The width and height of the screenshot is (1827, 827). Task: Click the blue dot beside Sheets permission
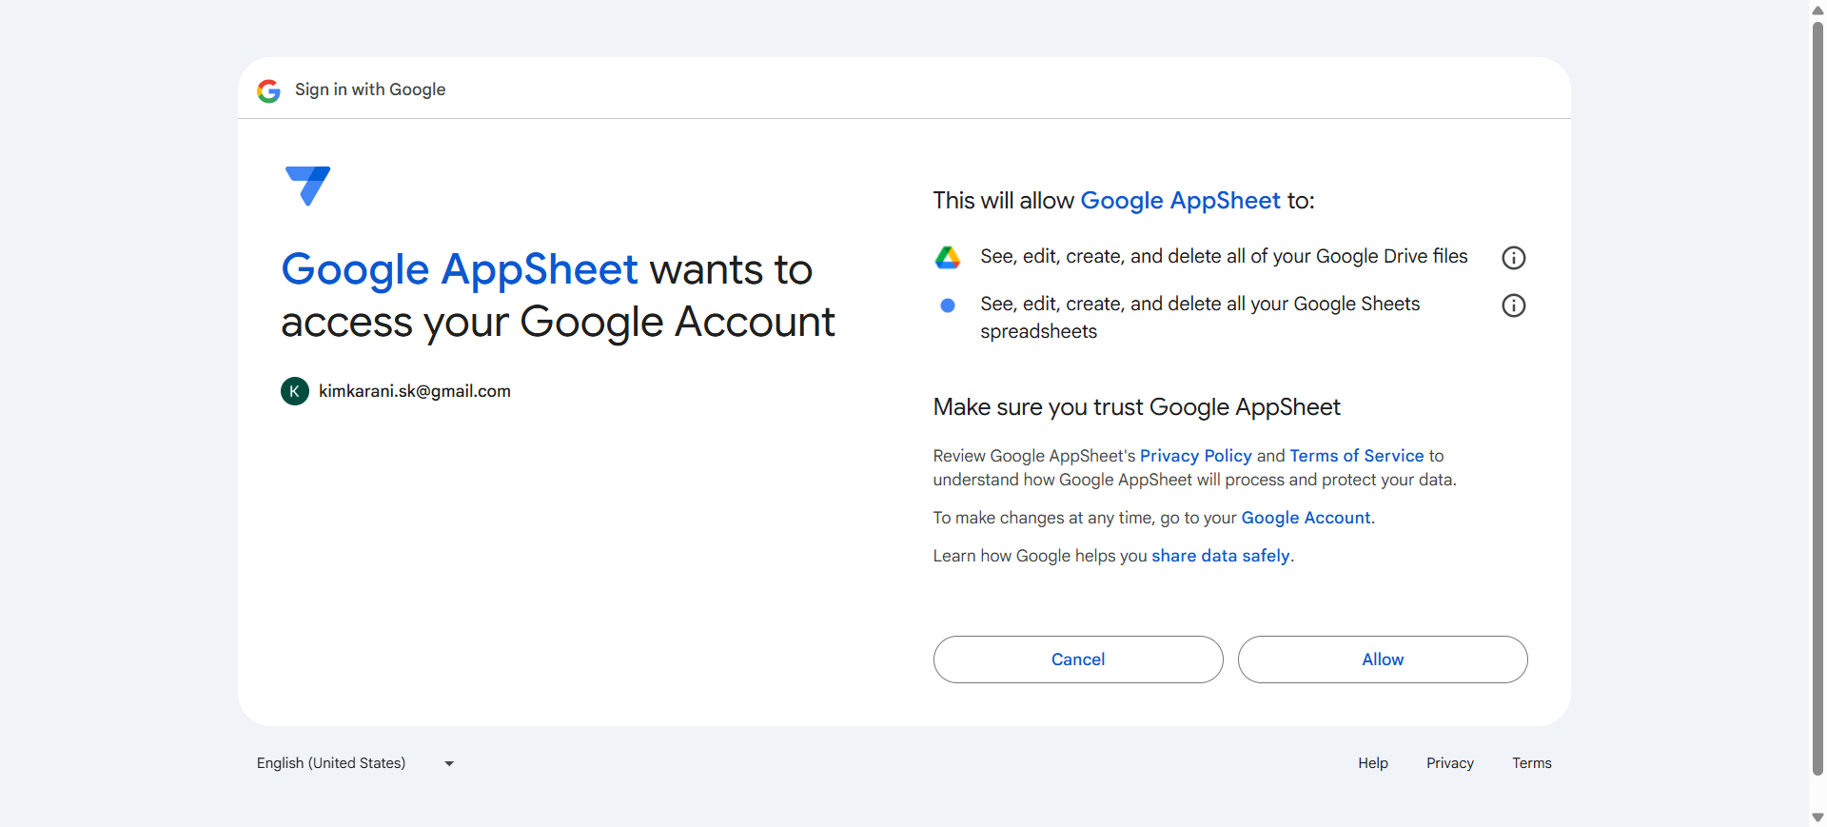[x=947, y=305]
